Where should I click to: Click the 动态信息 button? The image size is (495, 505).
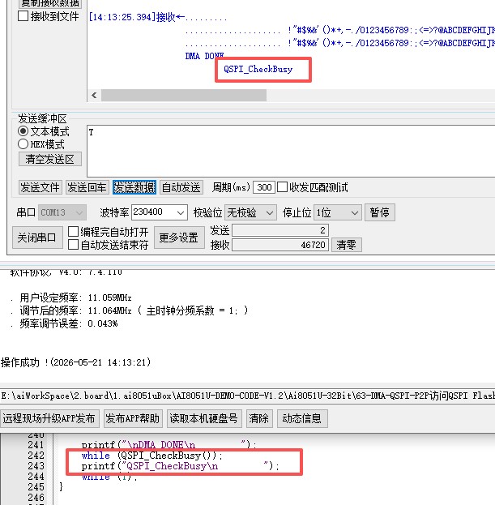tap(302, 418)
